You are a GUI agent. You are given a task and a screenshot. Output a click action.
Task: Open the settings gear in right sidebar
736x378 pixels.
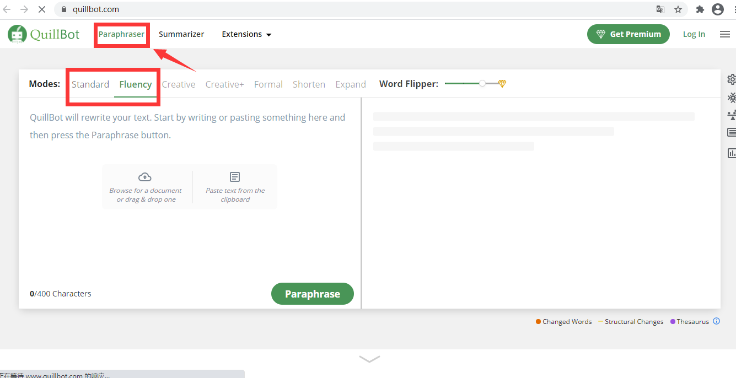click(732, 79)
